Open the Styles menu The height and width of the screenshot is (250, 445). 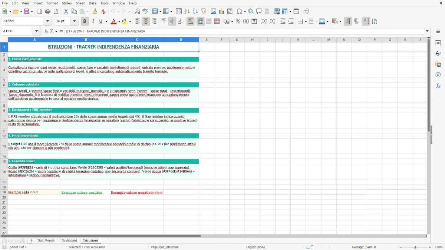click(x=67, y=3)
